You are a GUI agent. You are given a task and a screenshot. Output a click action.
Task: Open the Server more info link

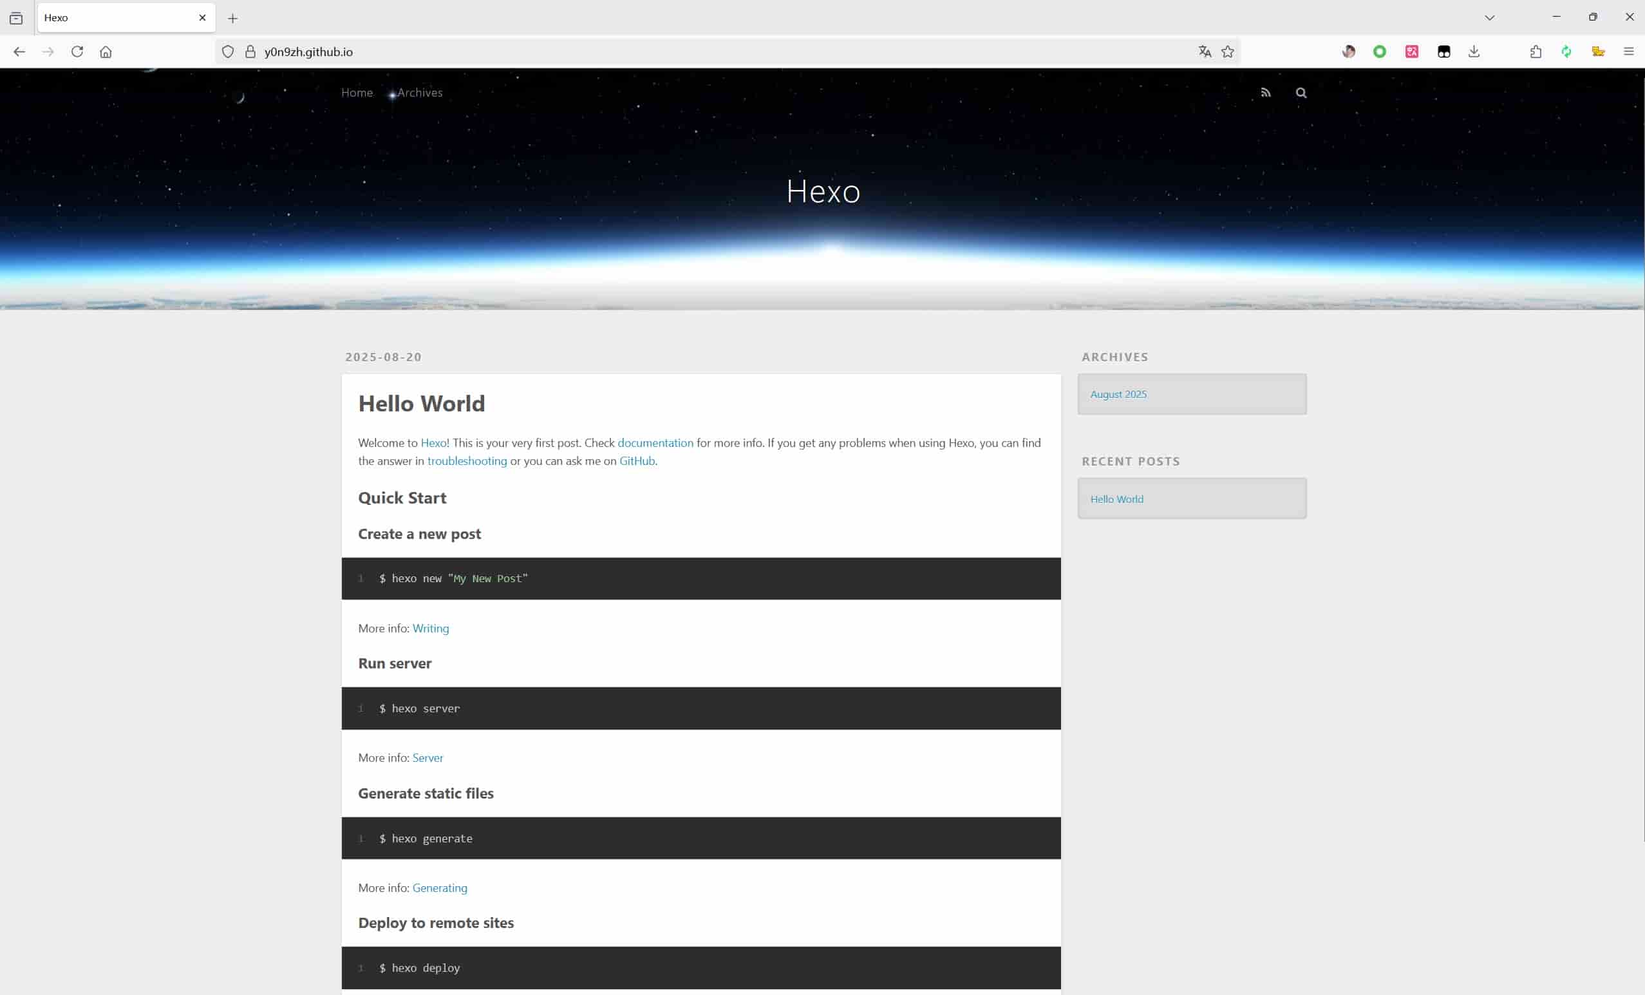coord(428,758)
